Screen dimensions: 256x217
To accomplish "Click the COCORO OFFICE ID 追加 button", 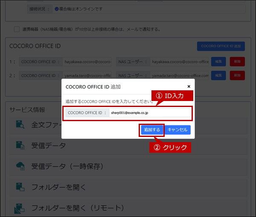I will (221, 46).
